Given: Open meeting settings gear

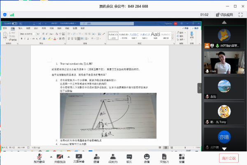Looking at the screenshot, I should click(x=182, y=157).
